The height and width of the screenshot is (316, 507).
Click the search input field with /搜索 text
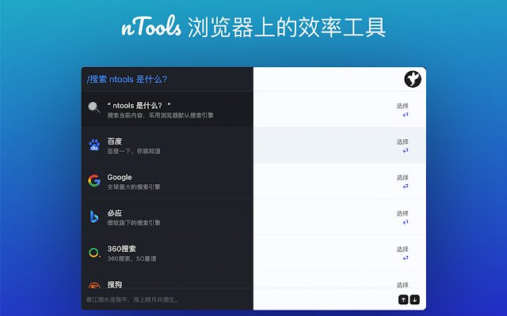(x=242, y=79)
